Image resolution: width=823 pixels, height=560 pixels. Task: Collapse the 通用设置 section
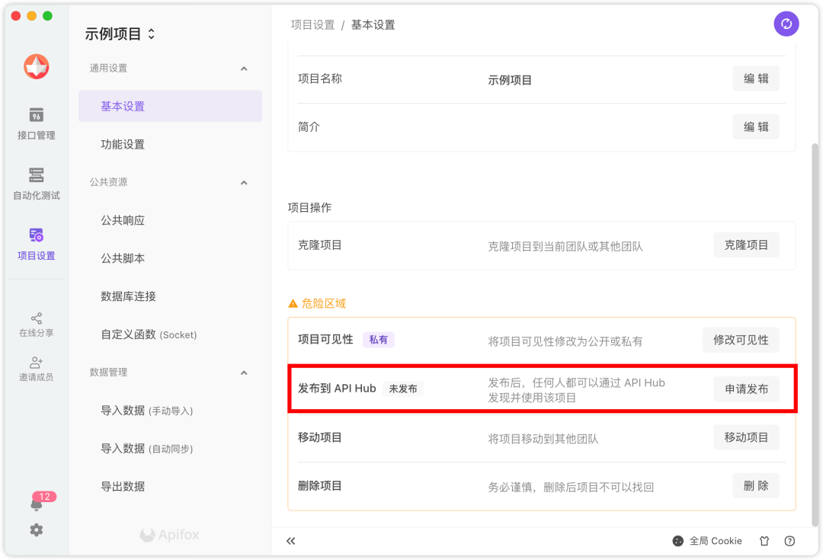pos(244,69)
